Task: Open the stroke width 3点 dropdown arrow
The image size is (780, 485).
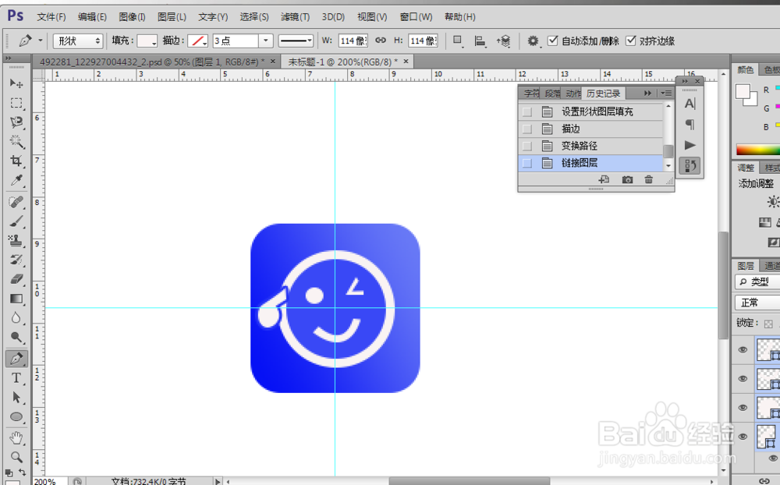Action: point(266,41)
